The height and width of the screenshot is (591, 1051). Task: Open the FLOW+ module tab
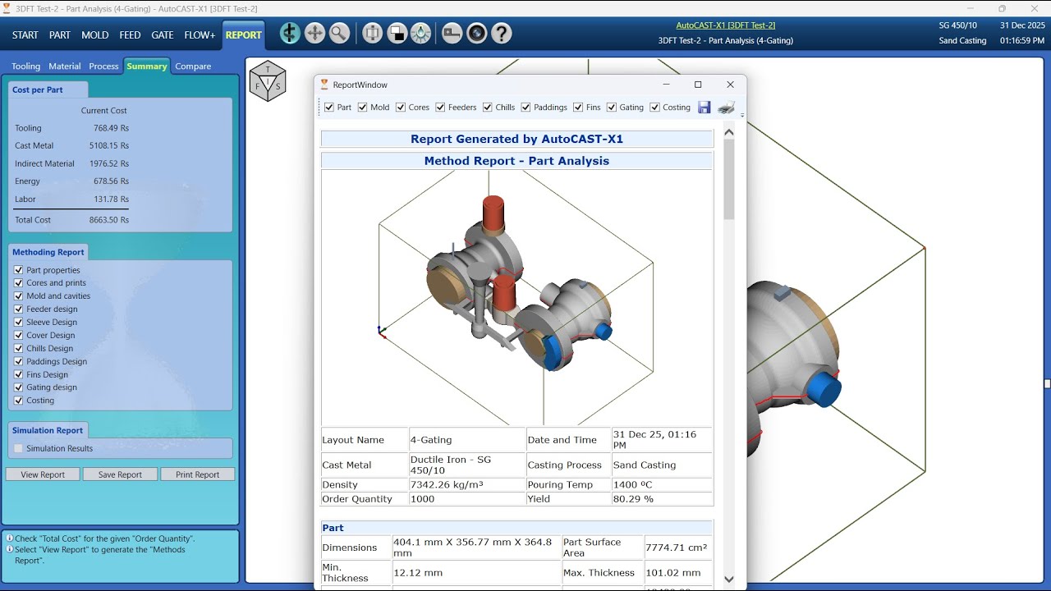pos(200,35)
